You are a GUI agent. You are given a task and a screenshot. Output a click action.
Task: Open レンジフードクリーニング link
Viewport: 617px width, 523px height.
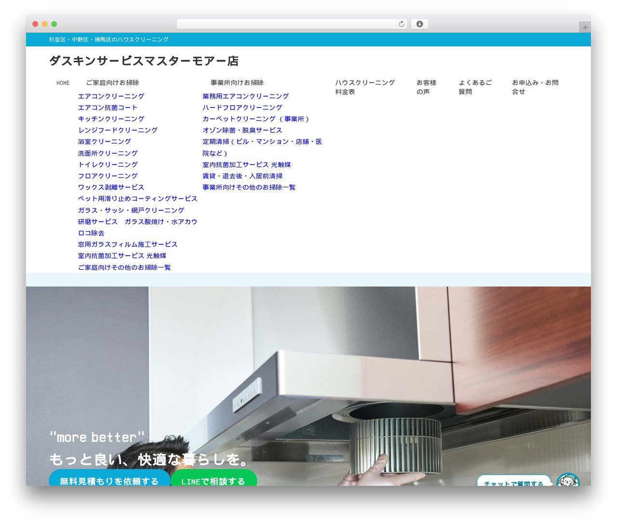[118, 130]
